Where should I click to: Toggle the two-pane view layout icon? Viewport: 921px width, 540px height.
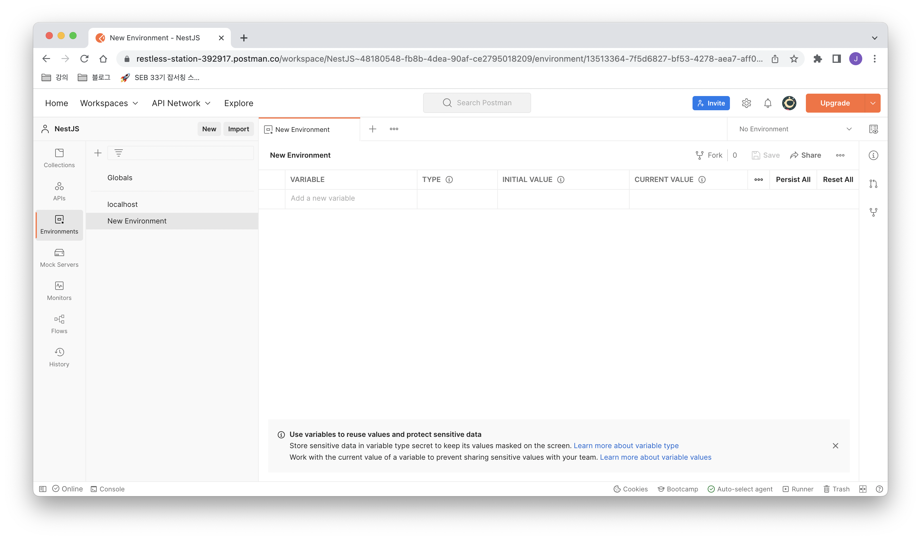tap(863, 489)
